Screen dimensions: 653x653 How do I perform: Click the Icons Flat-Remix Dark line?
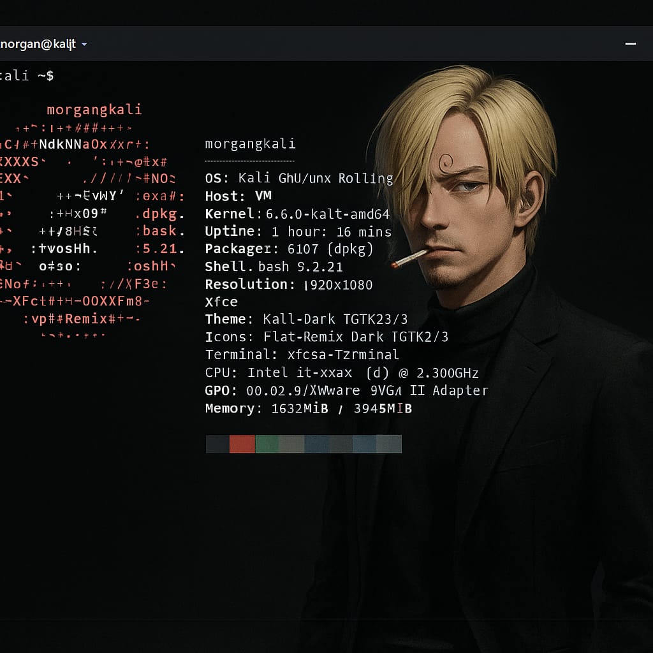pos(326,337)
